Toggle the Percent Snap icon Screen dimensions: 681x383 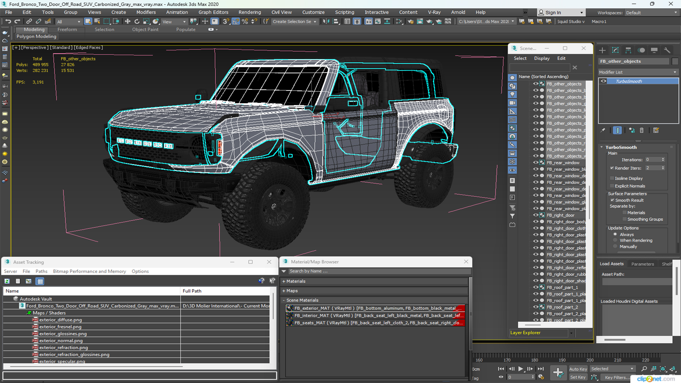(245, 21)
